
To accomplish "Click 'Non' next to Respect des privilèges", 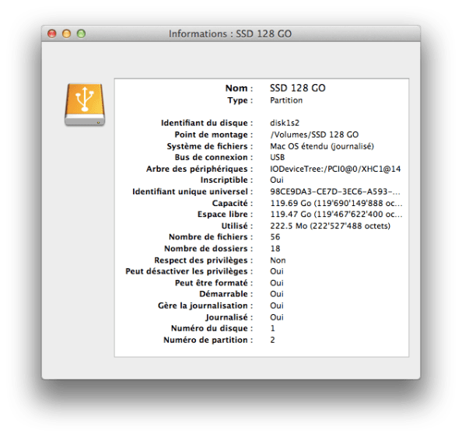I will click(x=278, y=260).
